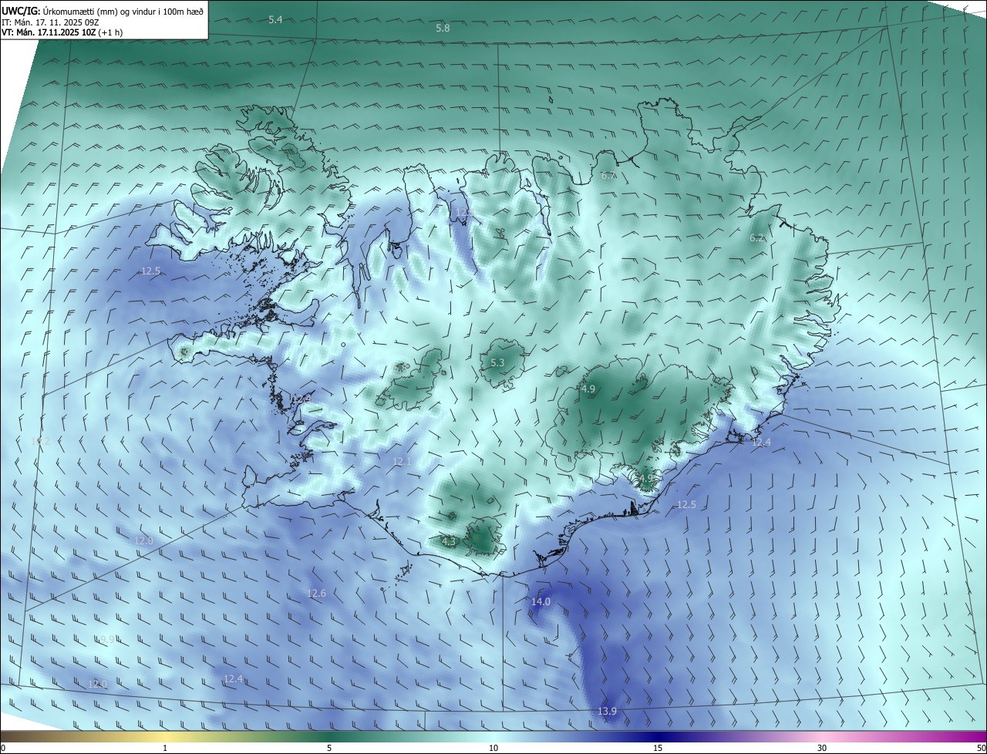Click the 12.1 value label
Viewport: 987px width, 754px height.
pyautogui.click(x=402, y=462)
